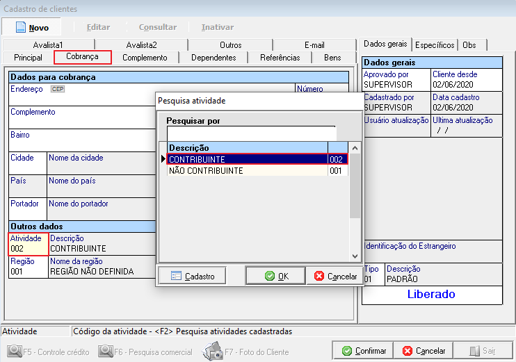Viewport: 516px width, 362px height.
Task: Open F7 Foto do Cliente camera icon
Action: [212, 352]
